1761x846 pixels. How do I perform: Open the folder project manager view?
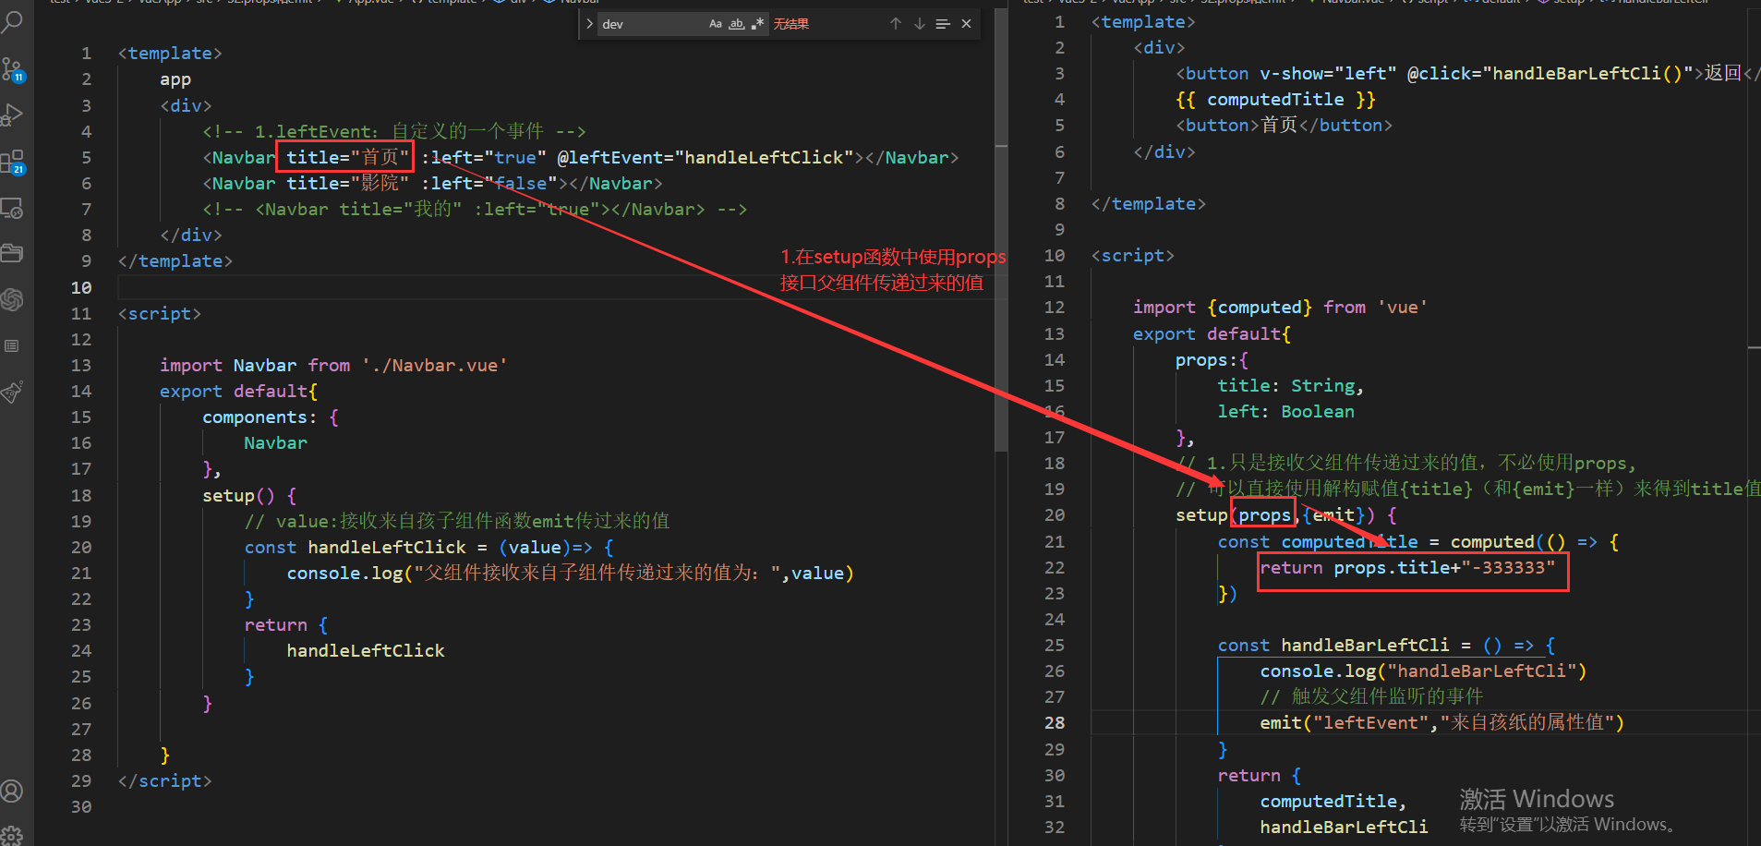point(12,253)
